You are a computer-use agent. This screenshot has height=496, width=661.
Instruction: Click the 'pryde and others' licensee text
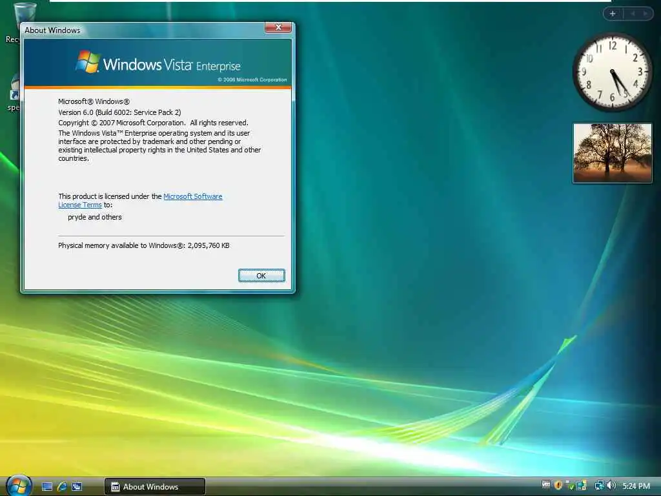pos(94,217)
